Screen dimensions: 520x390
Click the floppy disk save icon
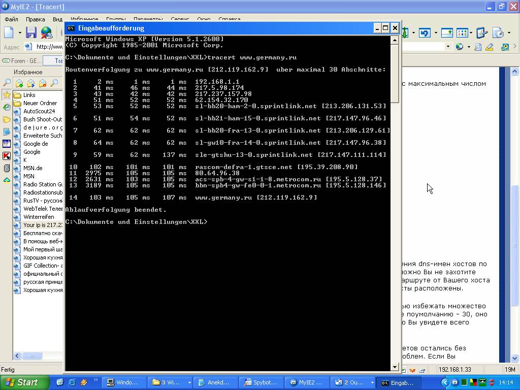point(31,32)
